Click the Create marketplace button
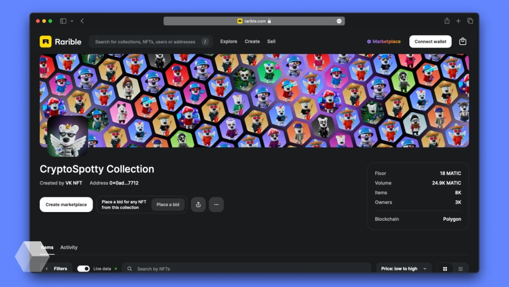Screen dimensions: 509x287 pos(66,204)
